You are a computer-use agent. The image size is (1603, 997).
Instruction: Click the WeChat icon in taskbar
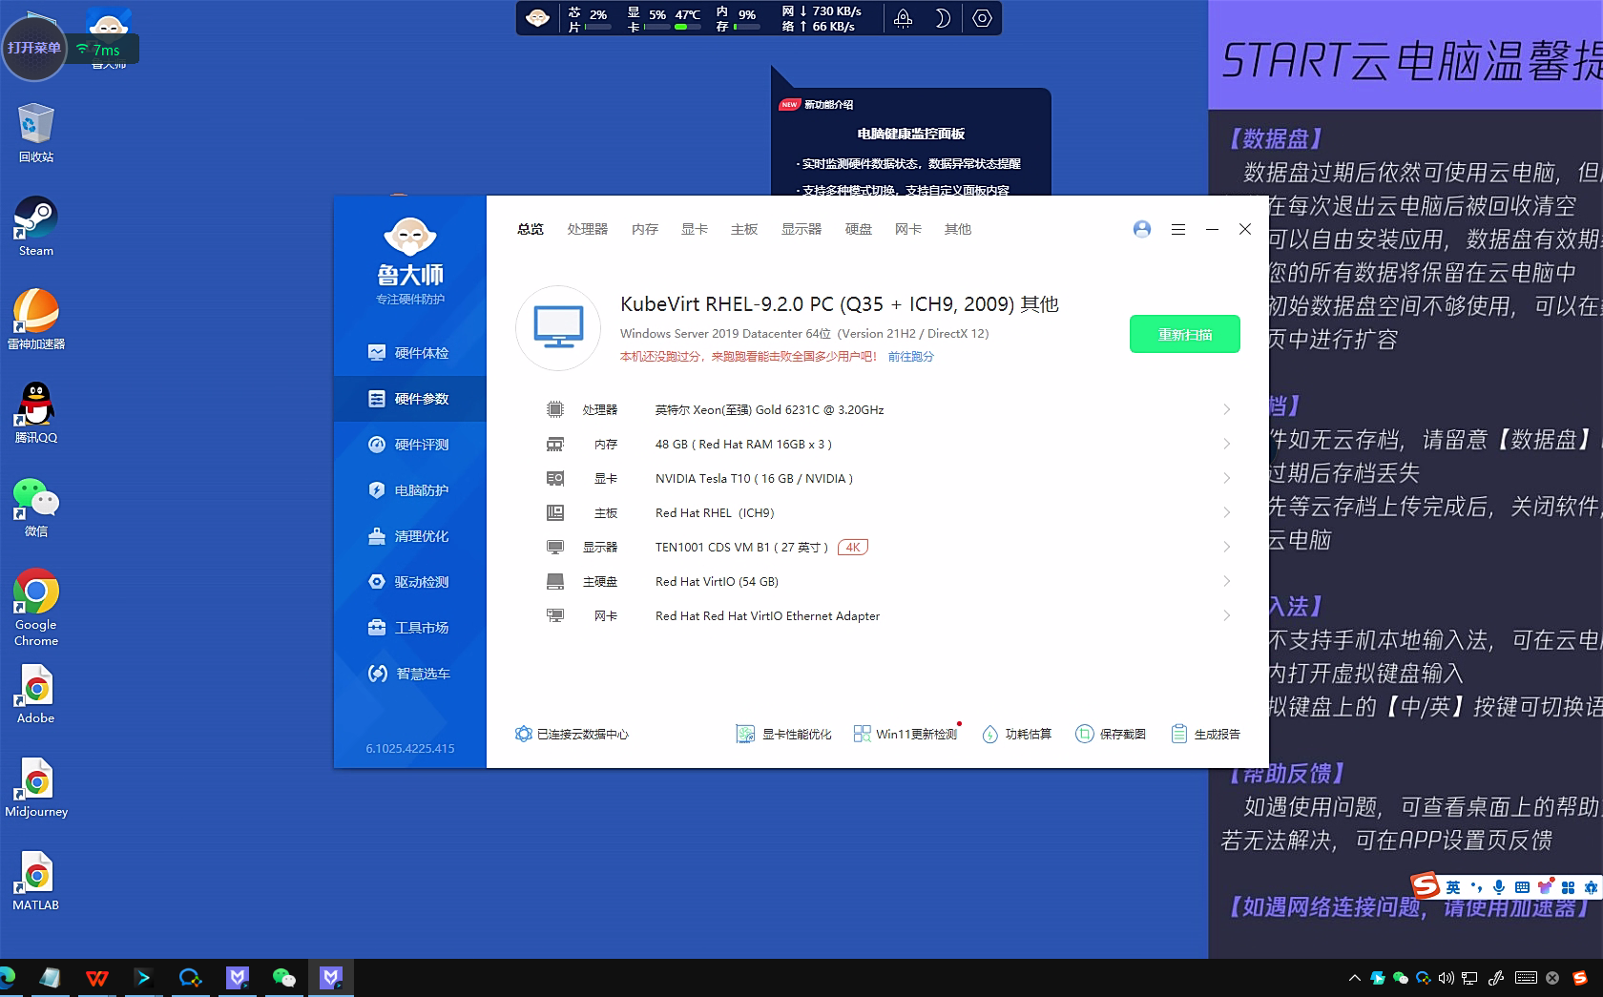[x=283, y=978]
